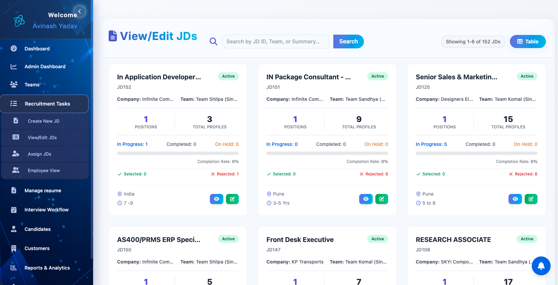This screenshot has width=558, height=285.
Task: Click the magnifying glass search icon
Action: (x=213, y=41)
